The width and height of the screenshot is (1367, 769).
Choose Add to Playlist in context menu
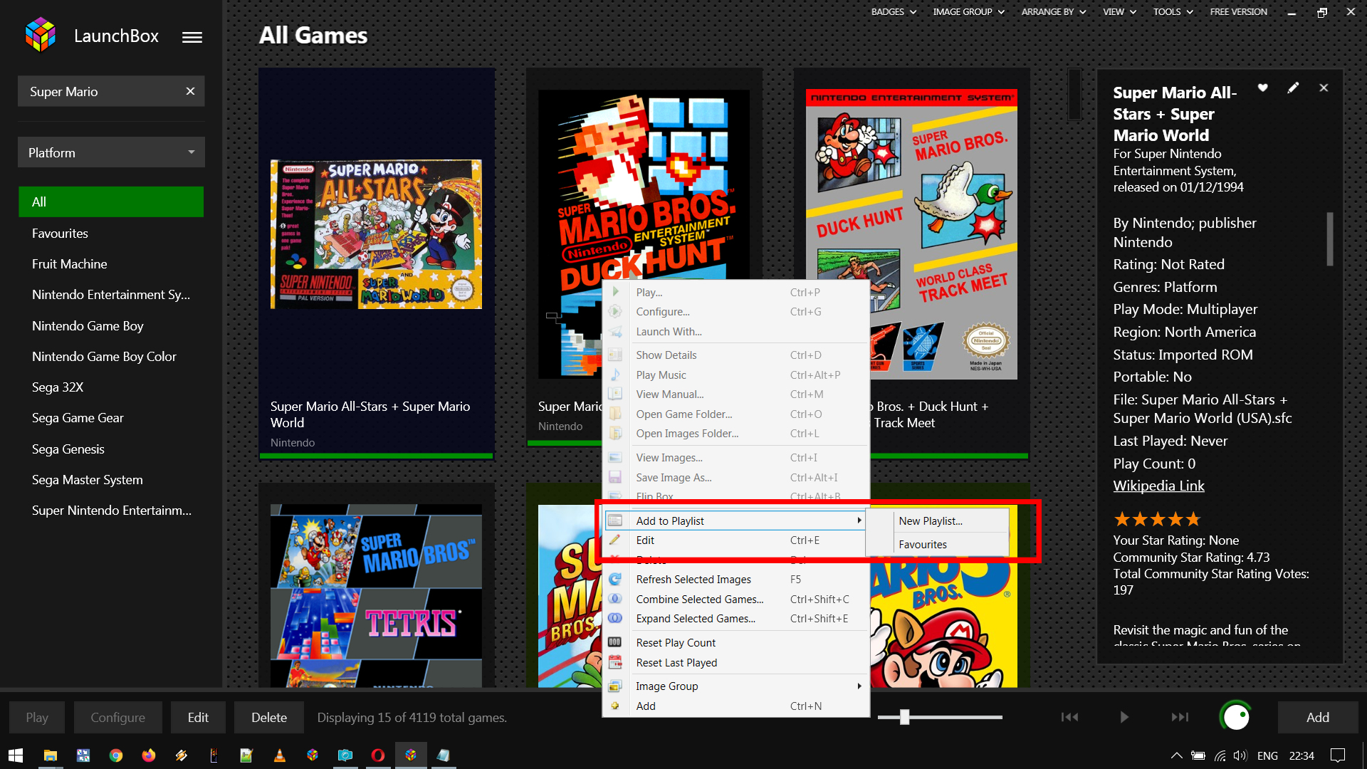[735, 520]
